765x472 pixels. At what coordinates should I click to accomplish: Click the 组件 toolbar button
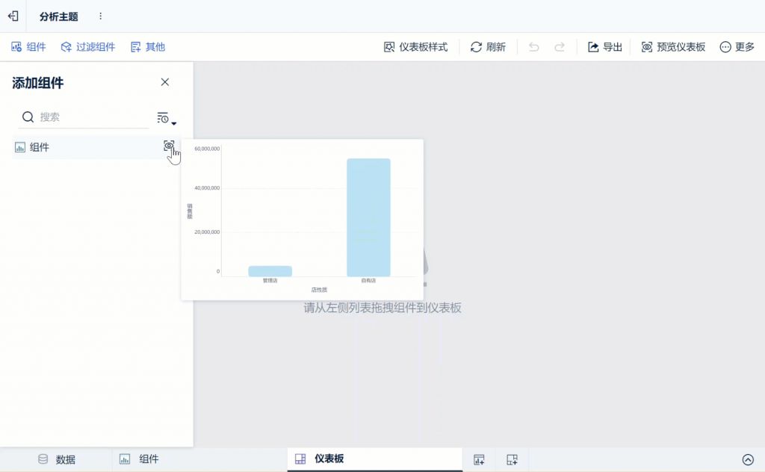28,47
